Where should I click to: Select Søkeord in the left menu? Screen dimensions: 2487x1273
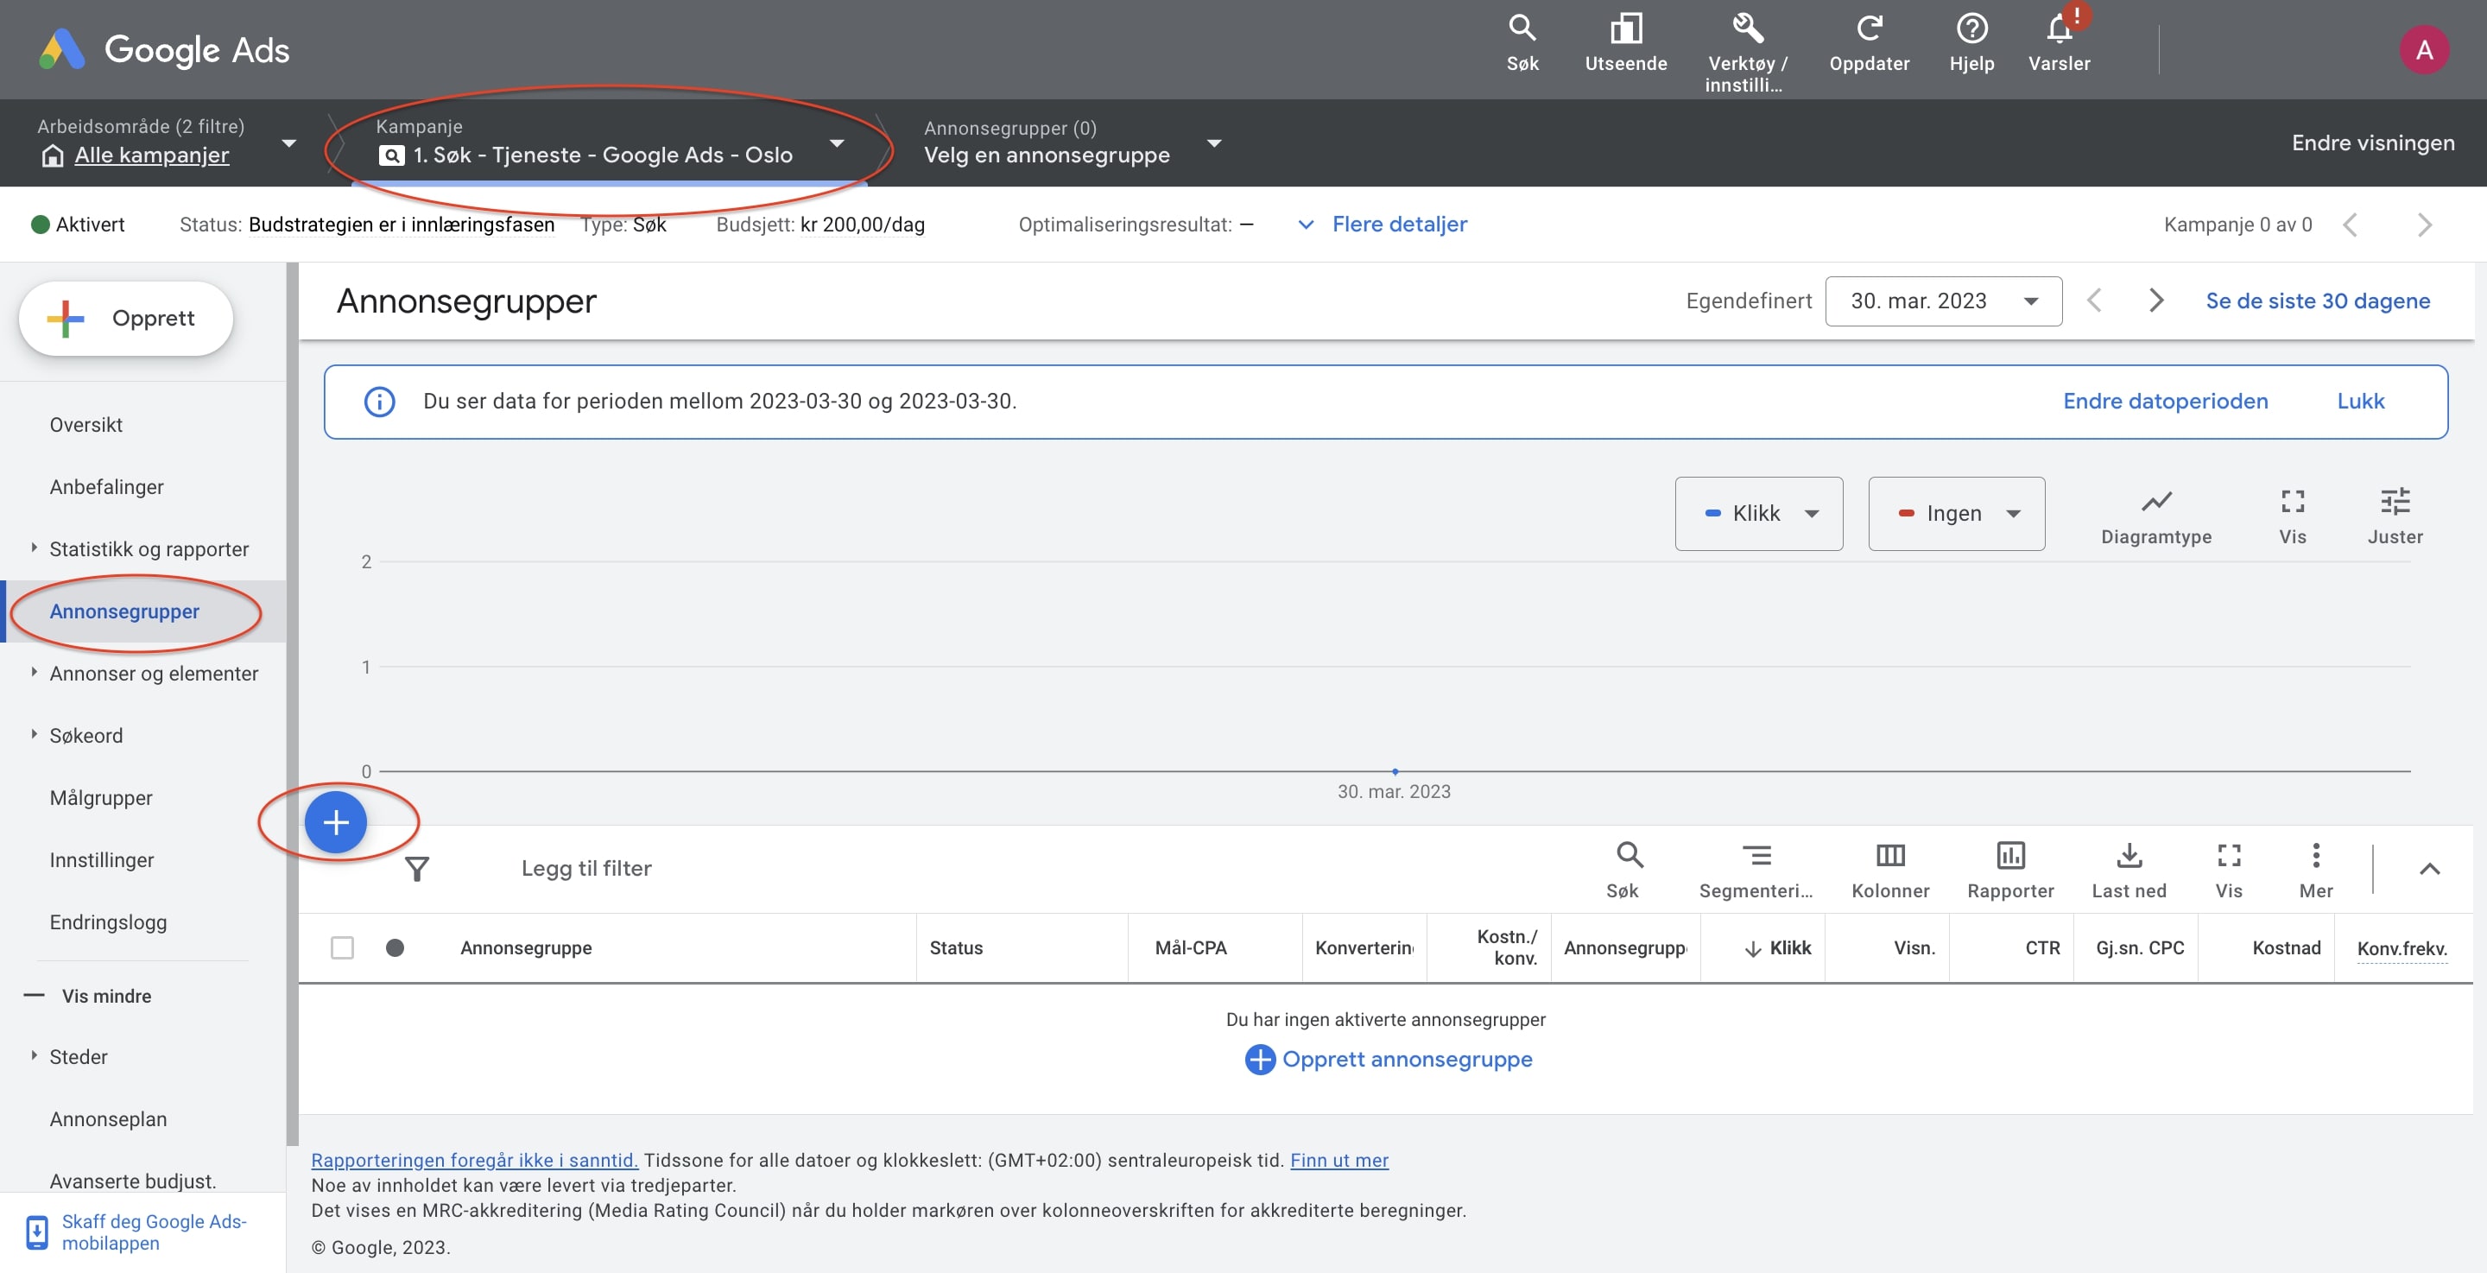[86, 736]
